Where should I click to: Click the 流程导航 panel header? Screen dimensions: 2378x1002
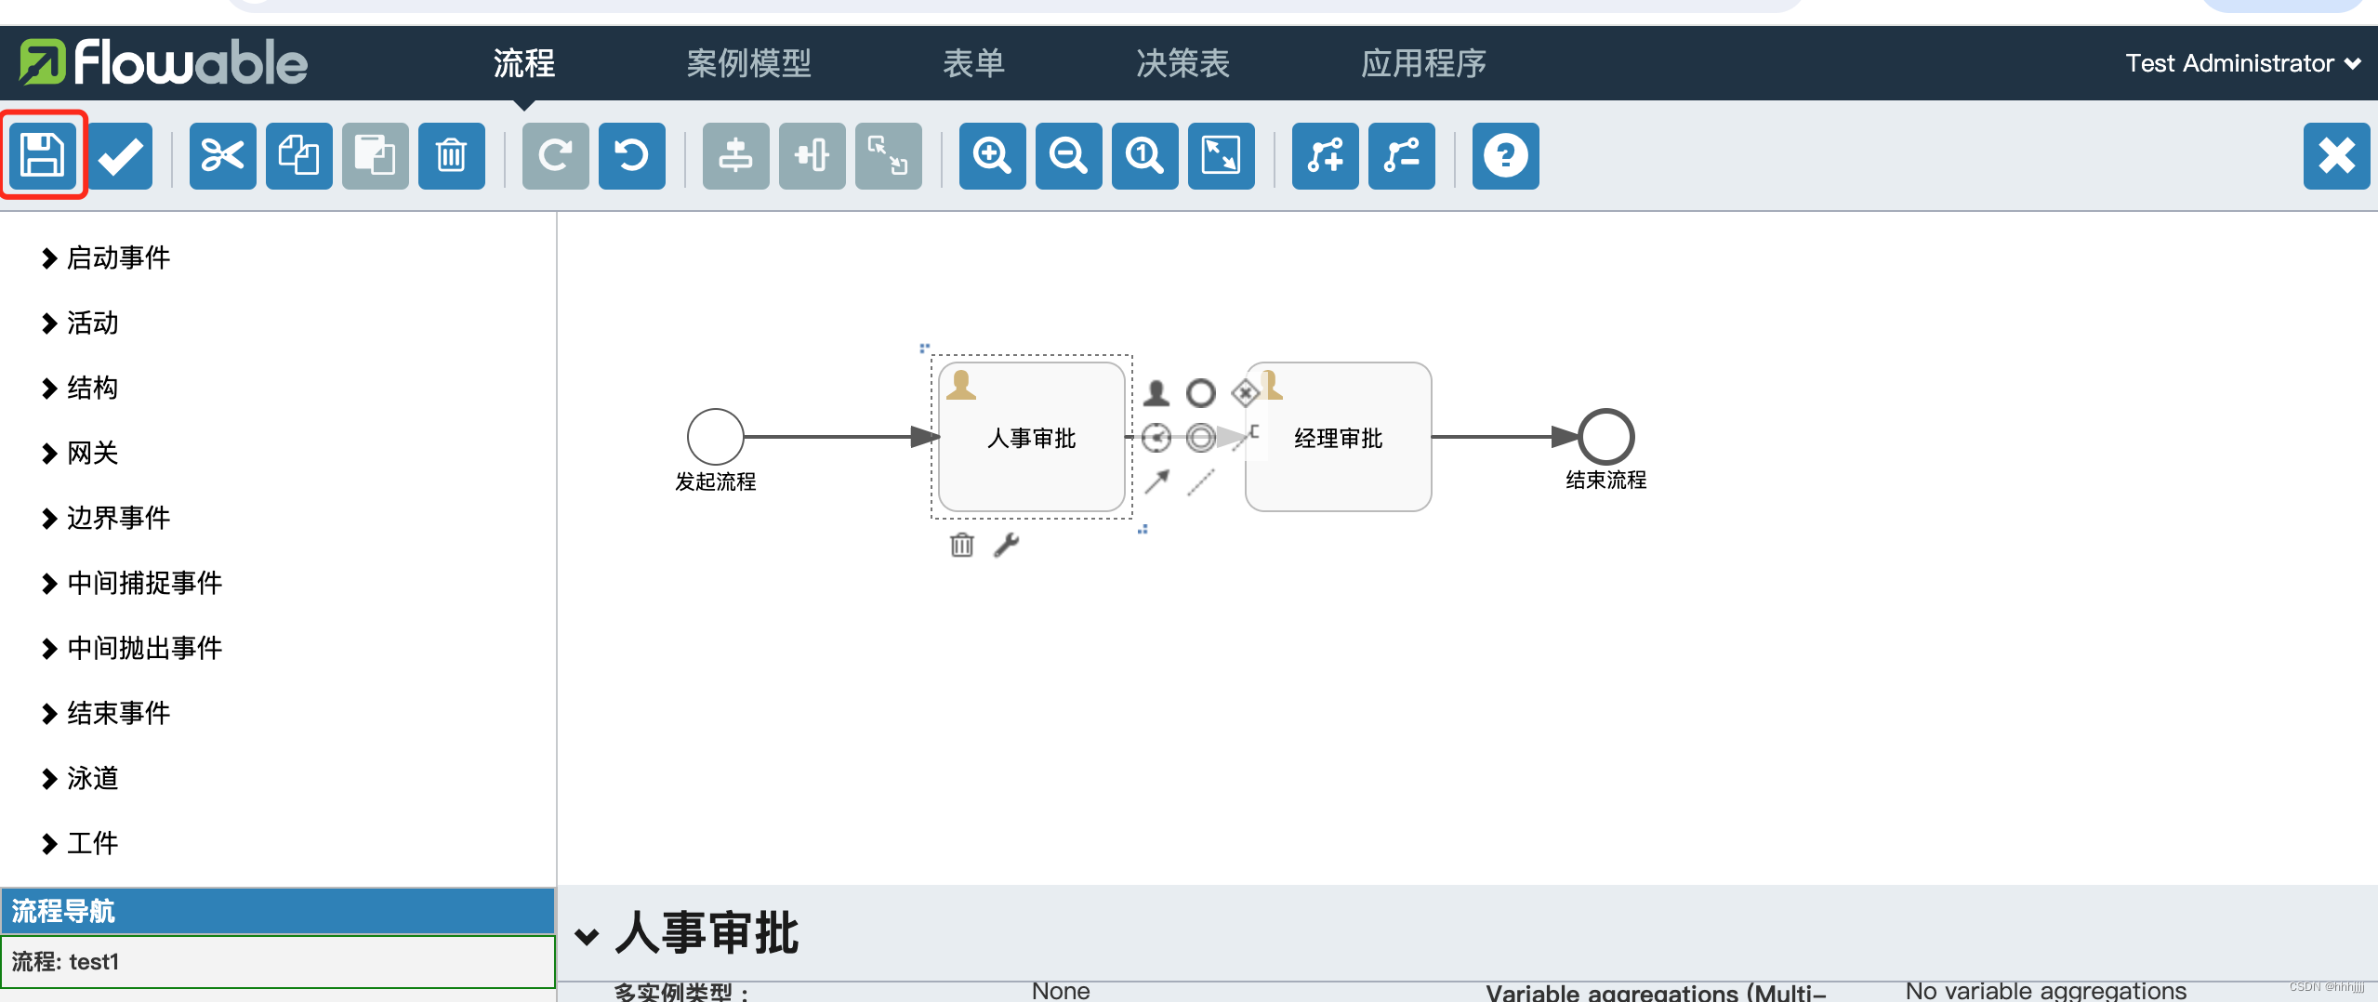[278, 911]
